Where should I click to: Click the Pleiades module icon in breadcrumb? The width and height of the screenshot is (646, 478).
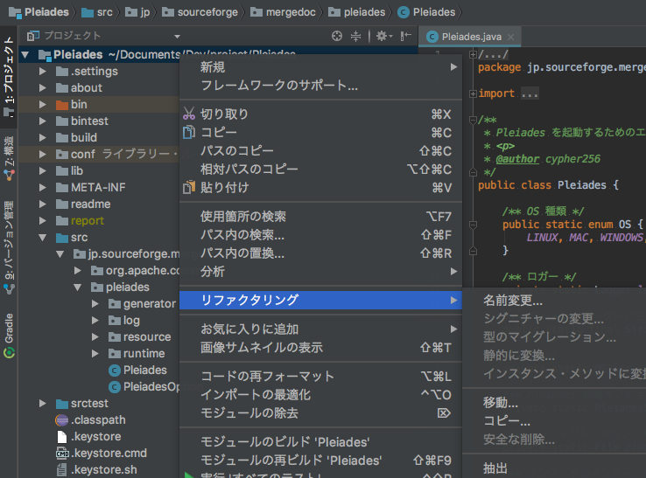point(15,12)
